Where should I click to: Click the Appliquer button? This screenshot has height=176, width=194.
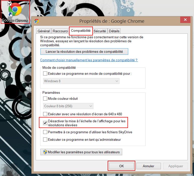(176, 166)
